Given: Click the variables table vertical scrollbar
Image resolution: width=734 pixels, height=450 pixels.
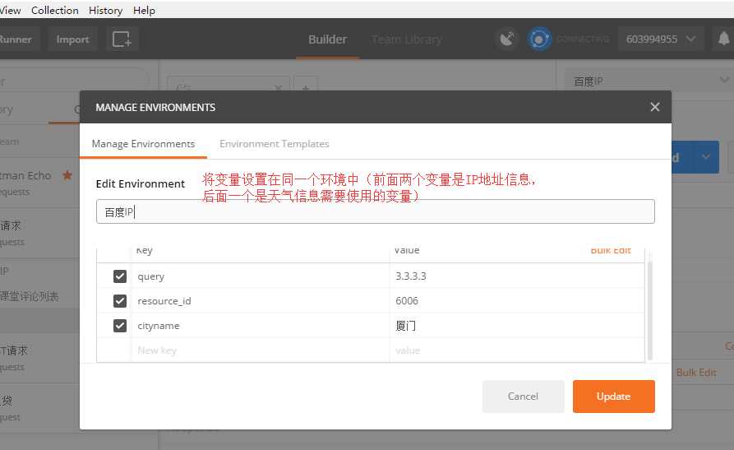Looking at the screenshot, I should [x=649, y=309].
